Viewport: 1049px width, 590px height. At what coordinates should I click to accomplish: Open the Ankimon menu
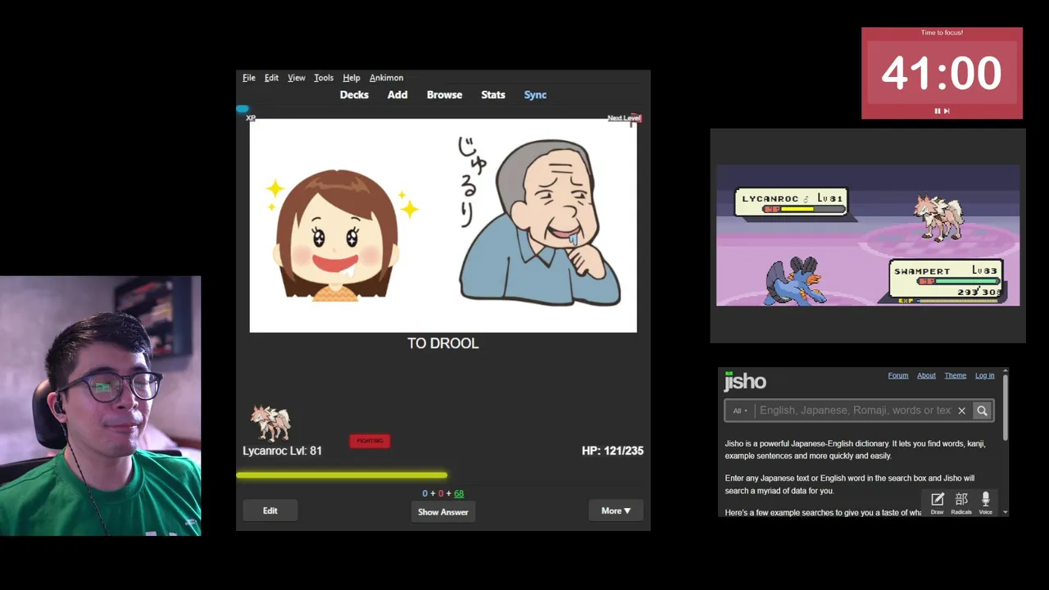click(386, 78)
